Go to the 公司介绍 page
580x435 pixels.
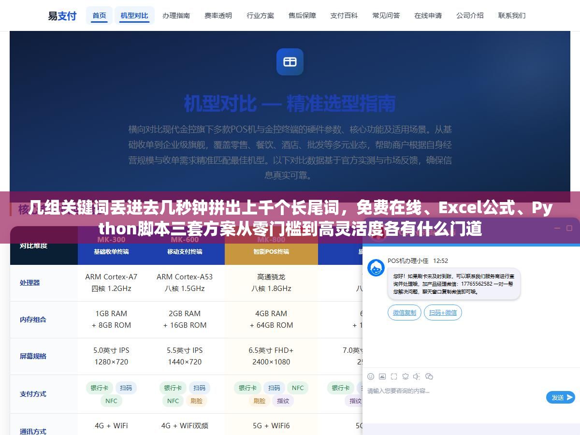pyautogui.click(x=470, y=15)
